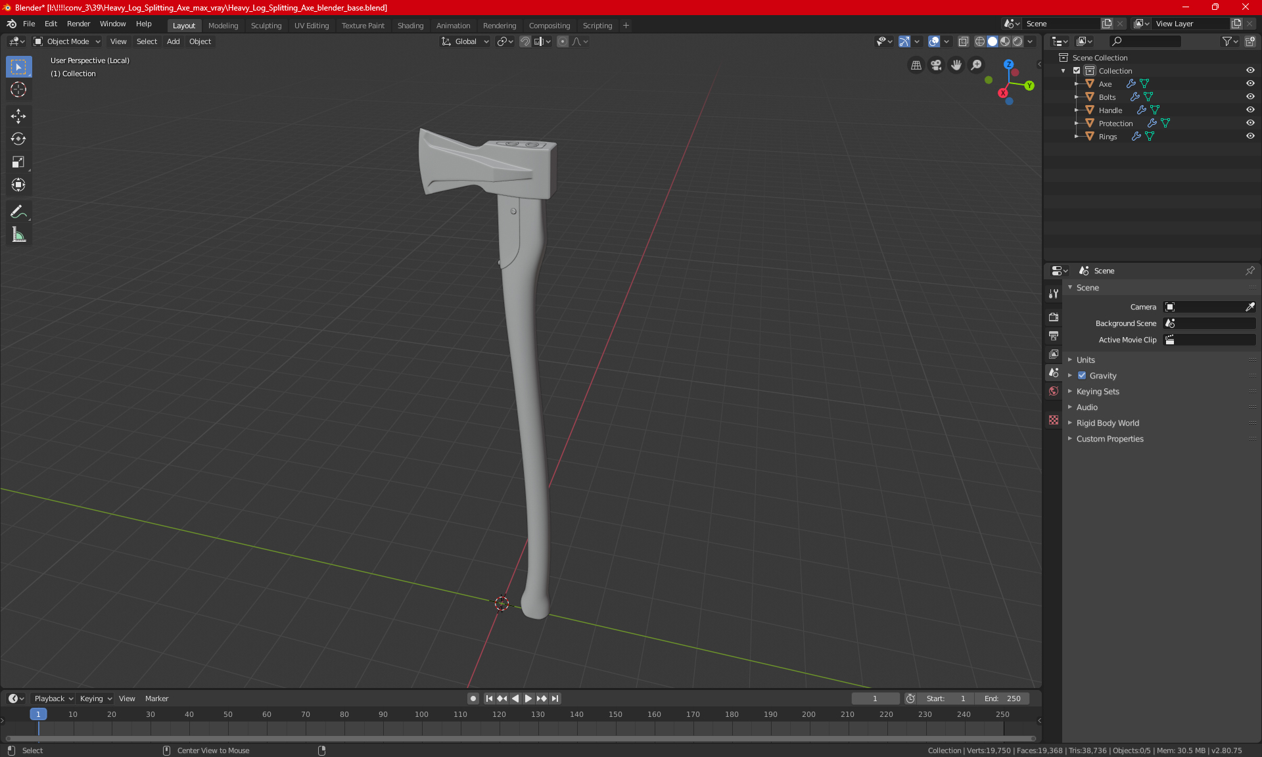Screen dimensions: 1262x757
Task: Click the current frame number field
Action: tap(876, 699)
